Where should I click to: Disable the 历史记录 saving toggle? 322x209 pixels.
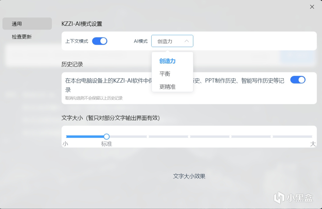298,80
